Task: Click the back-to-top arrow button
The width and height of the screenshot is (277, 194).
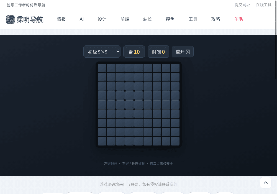Action: [266, 183]
